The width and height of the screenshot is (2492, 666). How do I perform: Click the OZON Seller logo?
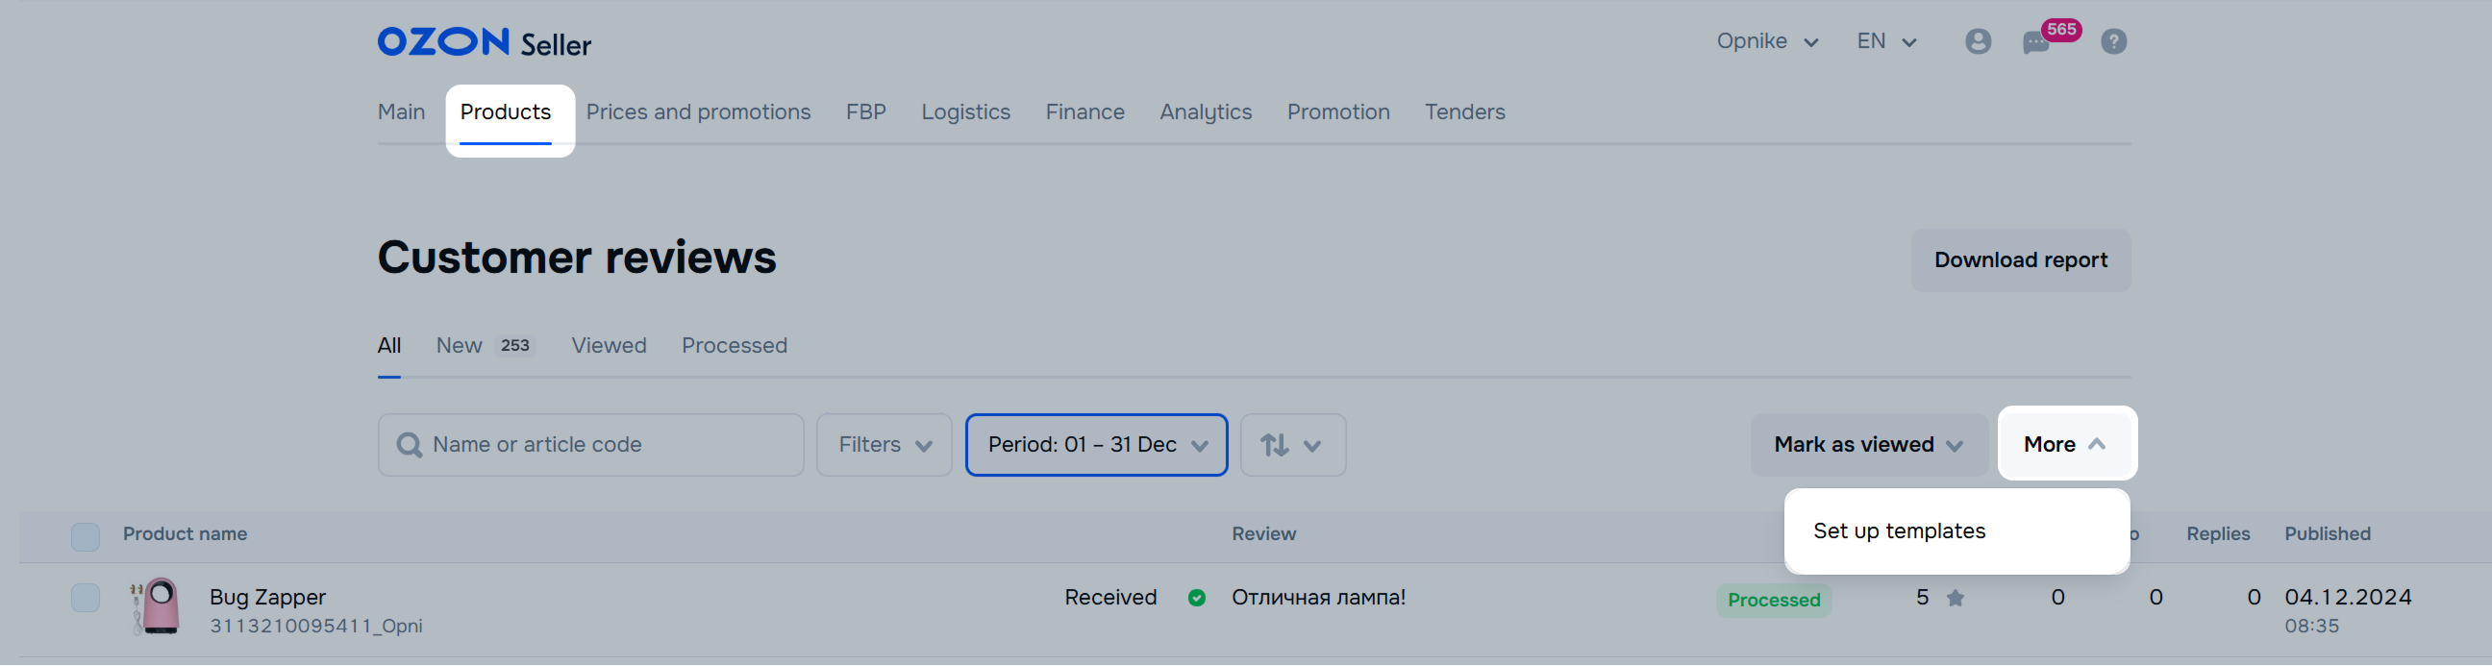click(484, 42)
